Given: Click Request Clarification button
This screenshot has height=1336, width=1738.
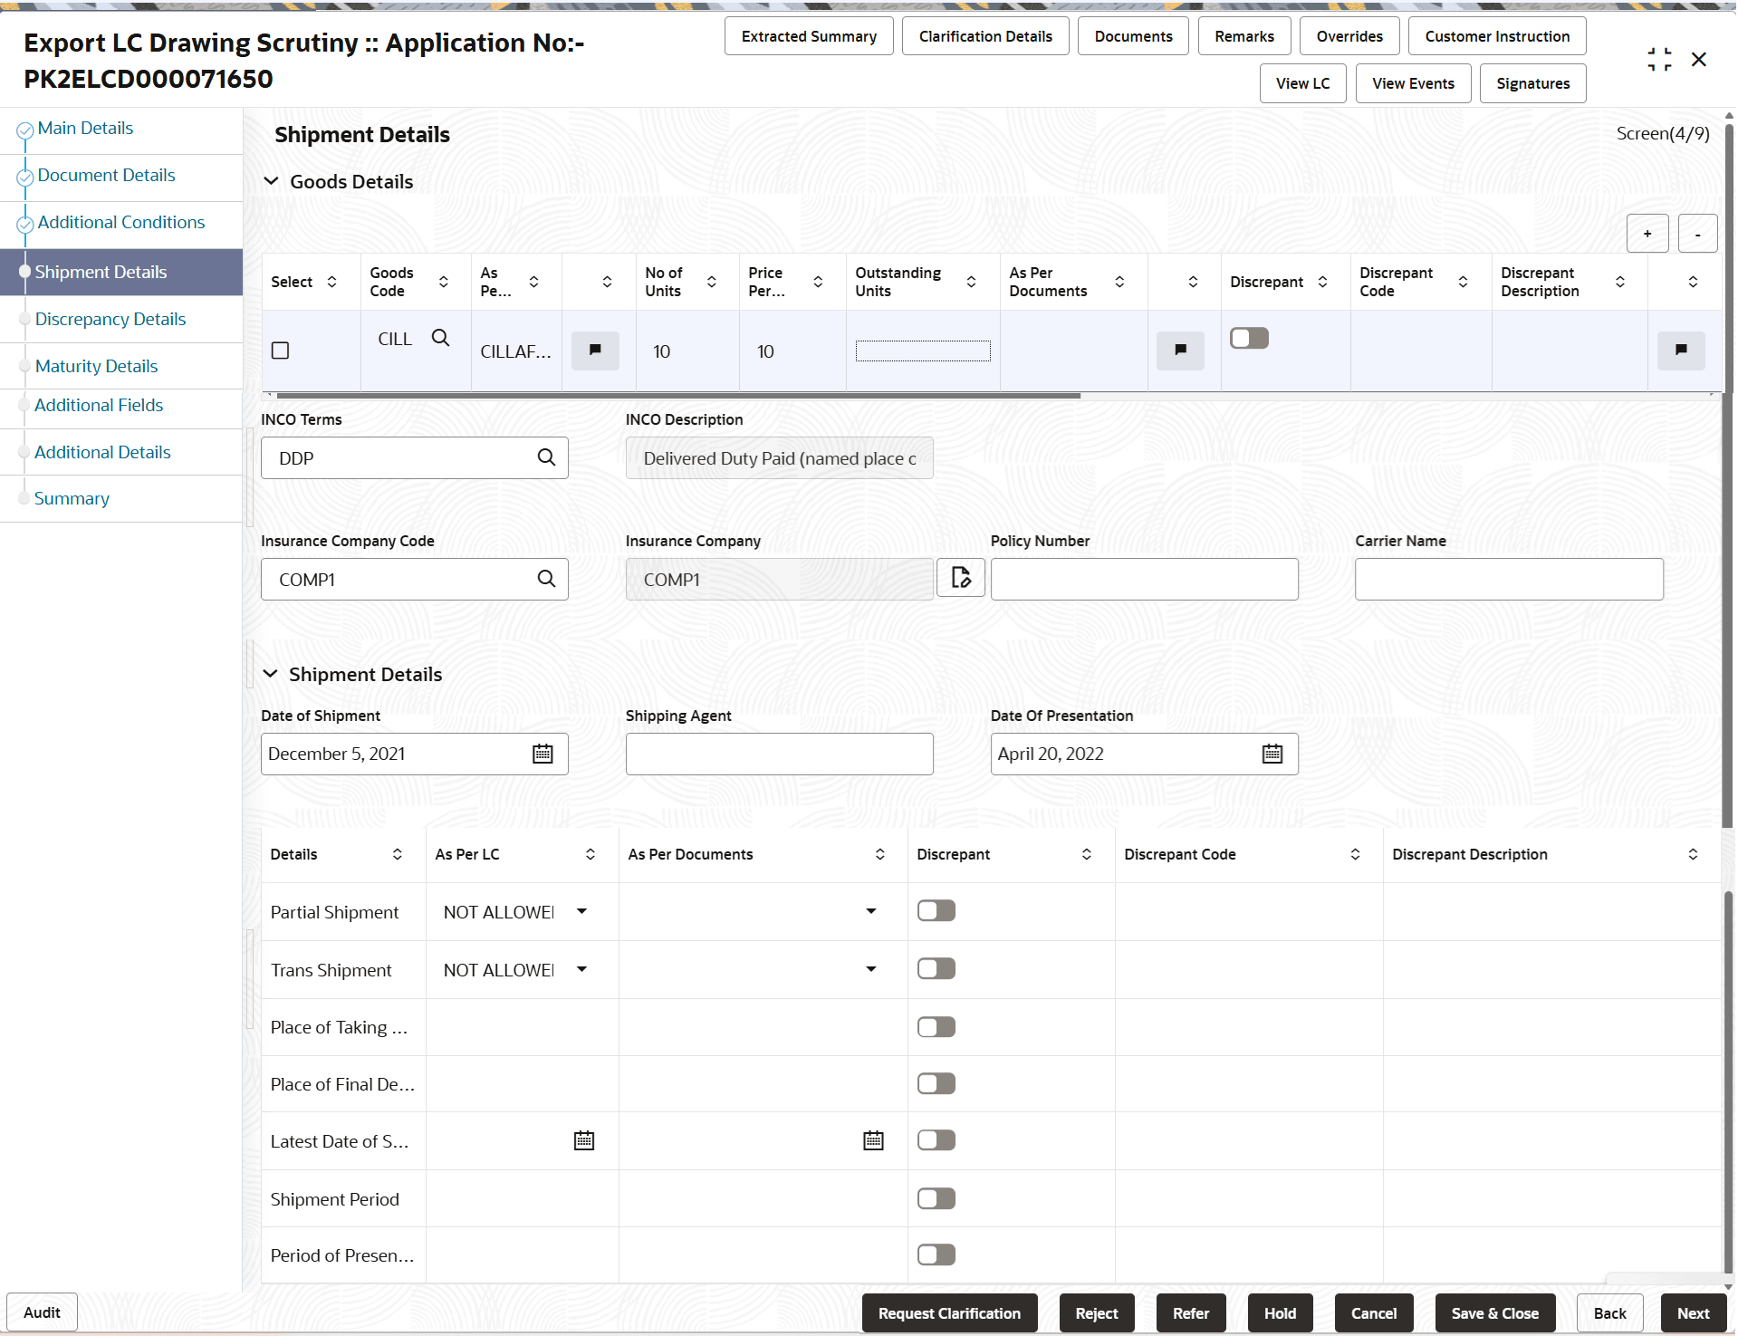Looking at the screenshot, I should [x=949, y=1313].
